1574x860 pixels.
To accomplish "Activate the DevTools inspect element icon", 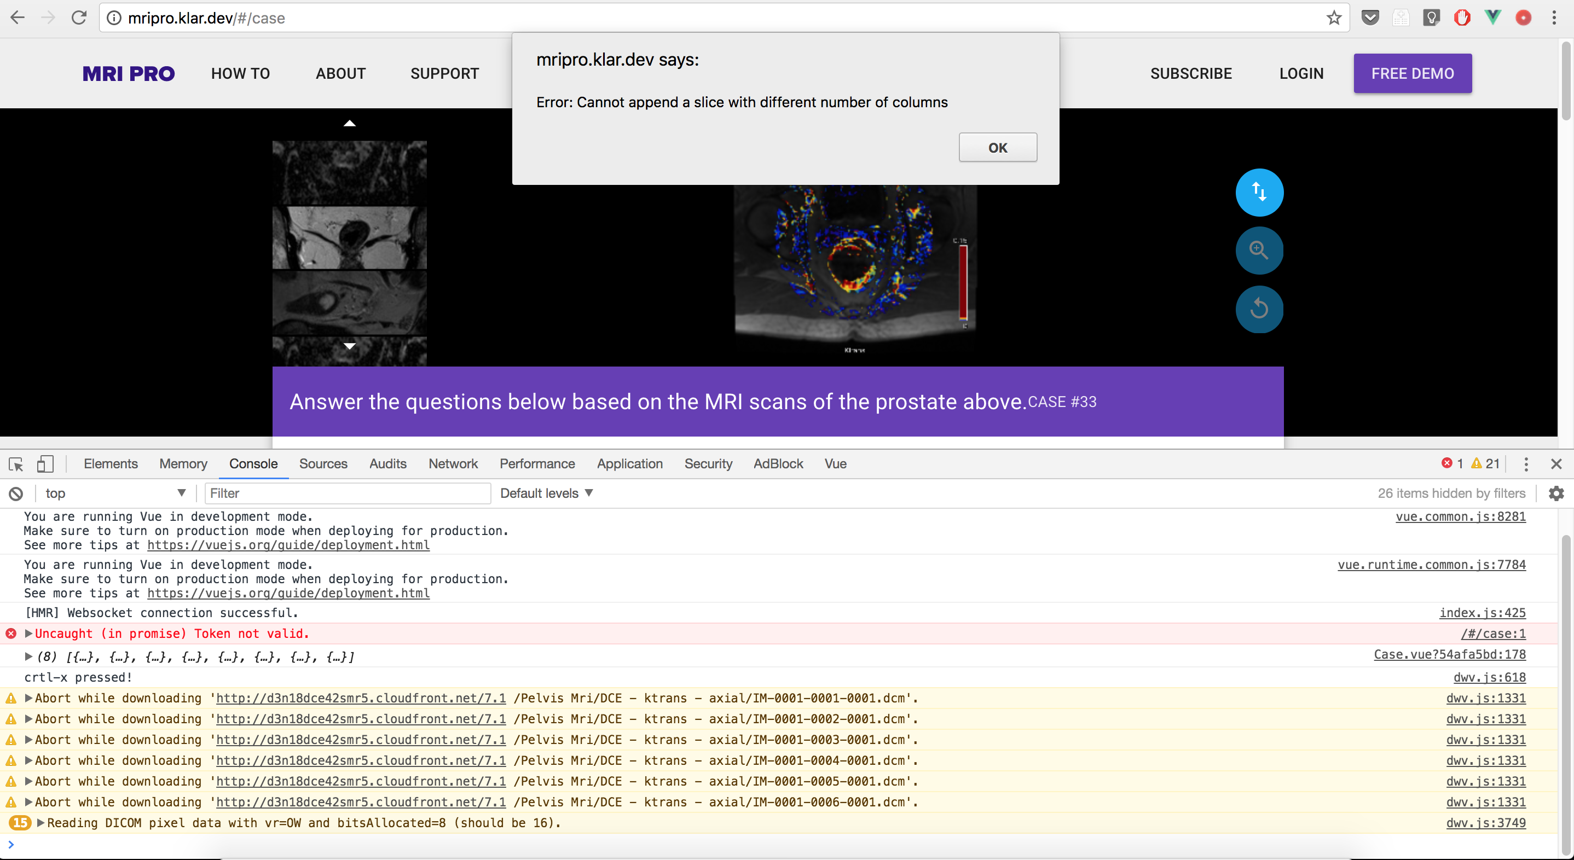I will (x=16, y=464).
